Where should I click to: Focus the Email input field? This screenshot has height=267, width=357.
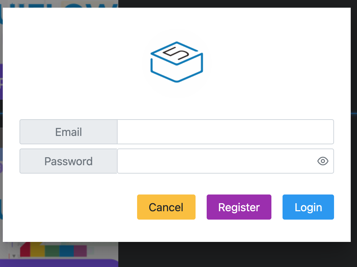pos(225,132)
